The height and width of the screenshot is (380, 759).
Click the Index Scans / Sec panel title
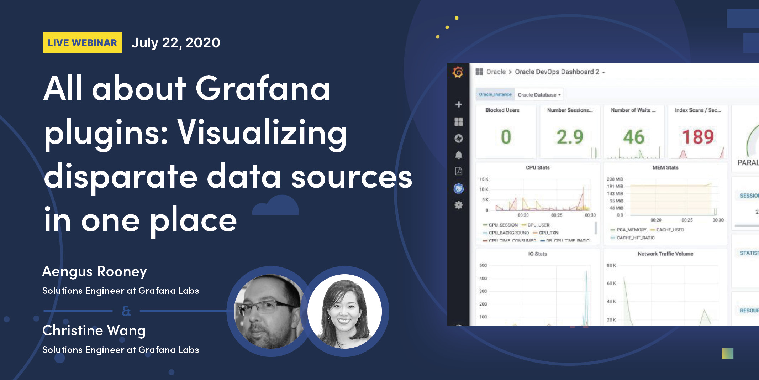coord(697,110)
